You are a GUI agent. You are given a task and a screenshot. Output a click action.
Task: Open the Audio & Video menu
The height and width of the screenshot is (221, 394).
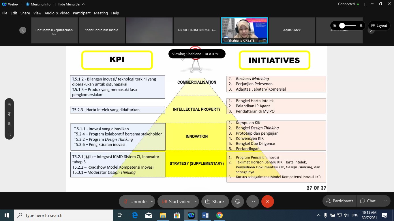pyautogui.click(x=57, y=13)
